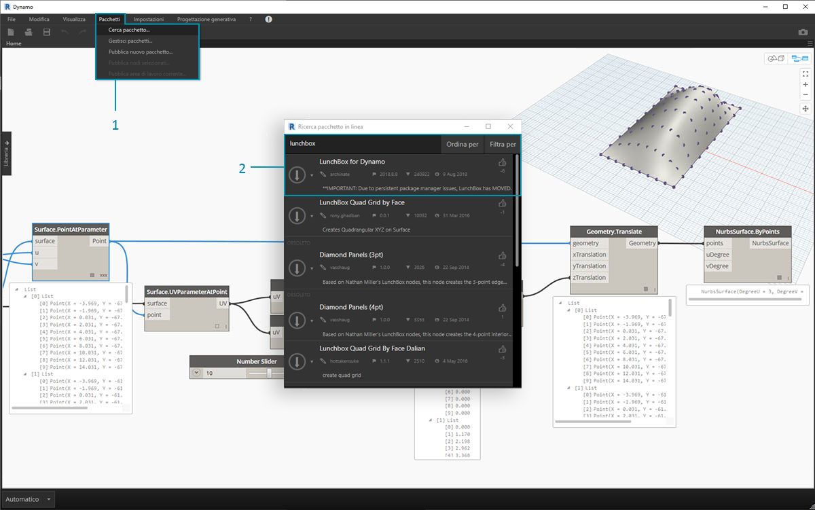The width and height of the screenshot is (815, 510).
Task: Open version dropdown for Diamond Panels (3pt)
Action: click(x=312, y=268)
